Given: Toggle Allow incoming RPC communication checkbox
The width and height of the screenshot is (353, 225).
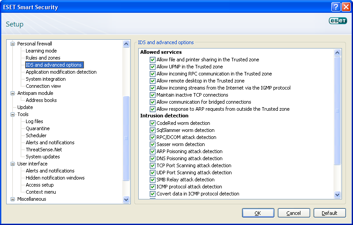Looking at the screenshot, I should (152, 74).
